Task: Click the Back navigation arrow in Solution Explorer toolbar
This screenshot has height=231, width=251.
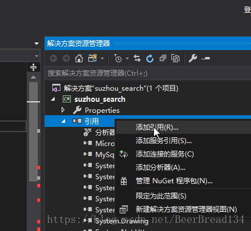Action: click(53, 58)
